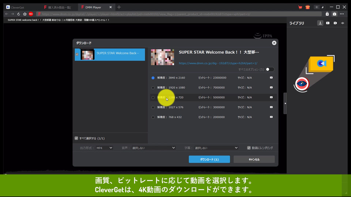Click video icon on 1280 x 720 row
The width and height of the screenshot is (351, 197).
tap(271, 97)
